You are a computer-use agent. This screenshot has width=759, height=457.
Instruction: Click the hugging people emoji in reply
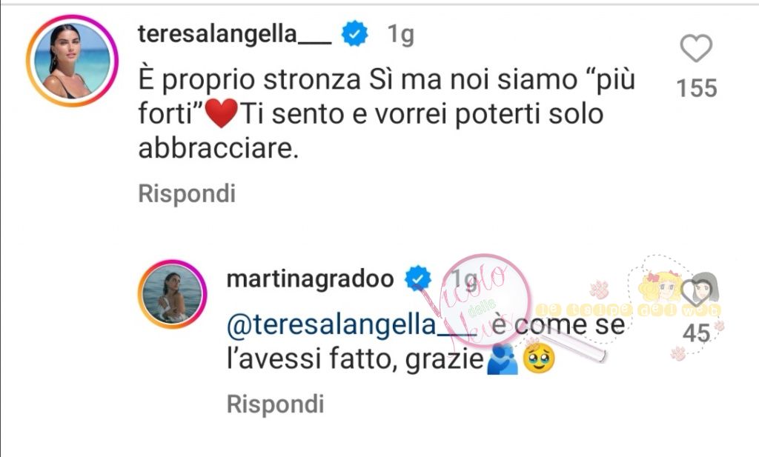pos(502,359)
